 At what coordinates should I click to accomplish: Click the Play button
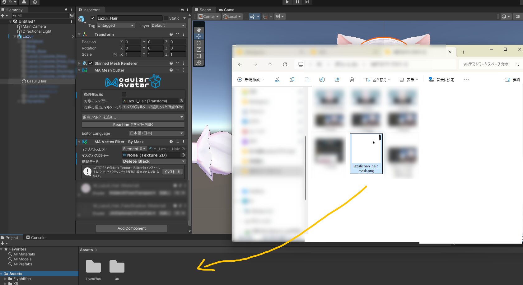point(287,2)
